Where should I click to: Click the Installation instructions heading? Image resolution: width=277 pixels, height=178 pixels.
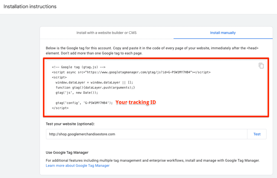30,6
